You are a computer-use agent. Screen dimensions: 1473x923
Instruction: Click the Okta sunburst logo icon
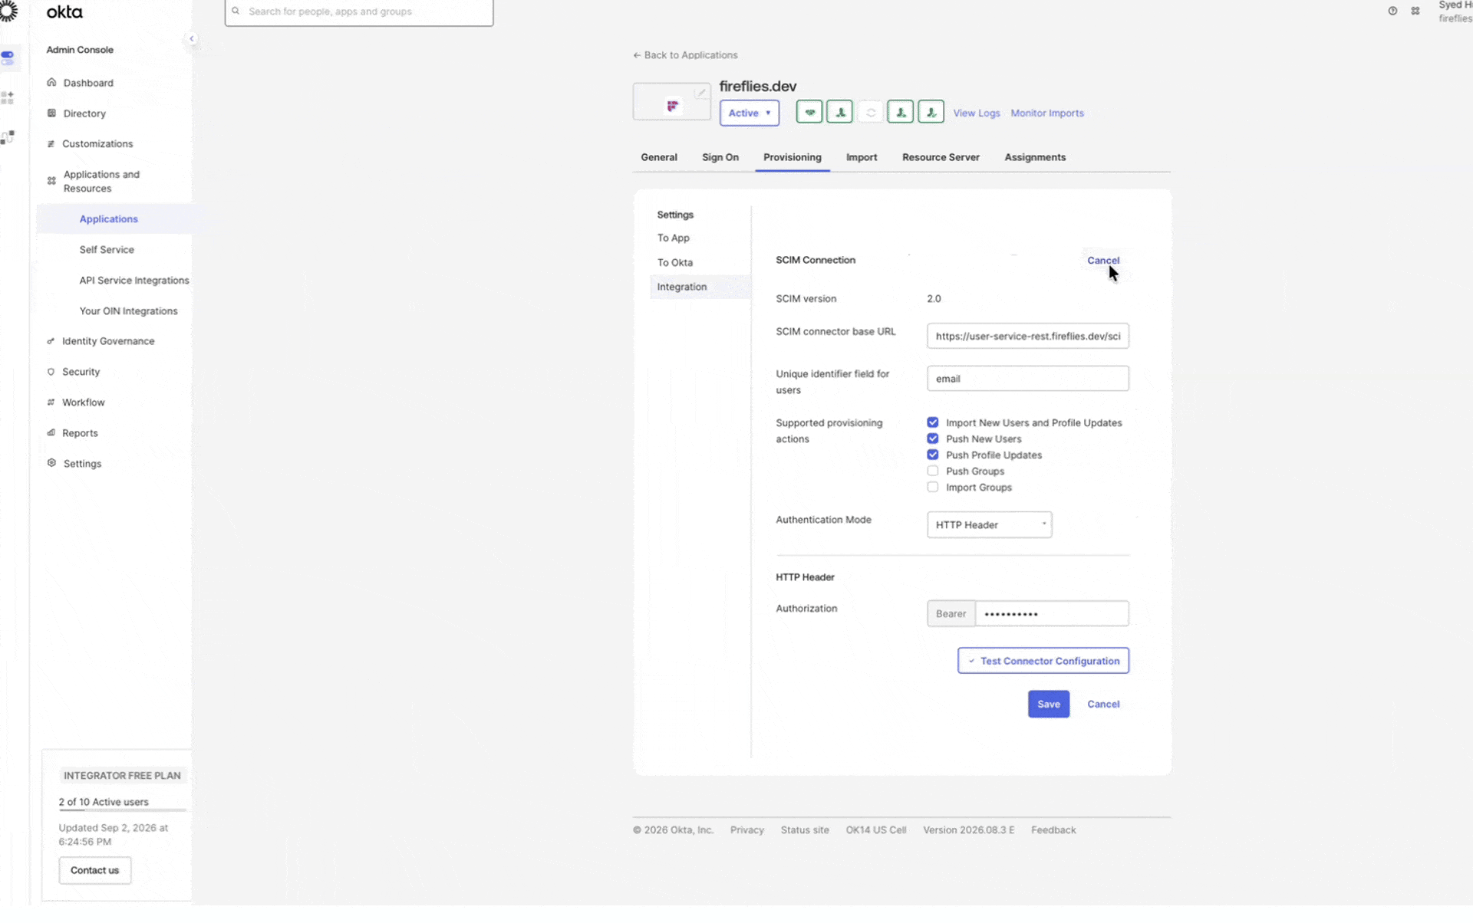point(8,11)
